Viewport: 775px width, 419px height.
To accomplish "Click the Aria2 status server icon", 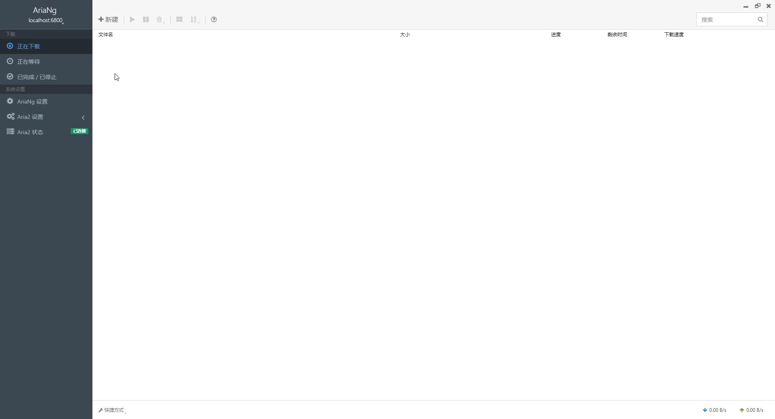I will (10, 132).
